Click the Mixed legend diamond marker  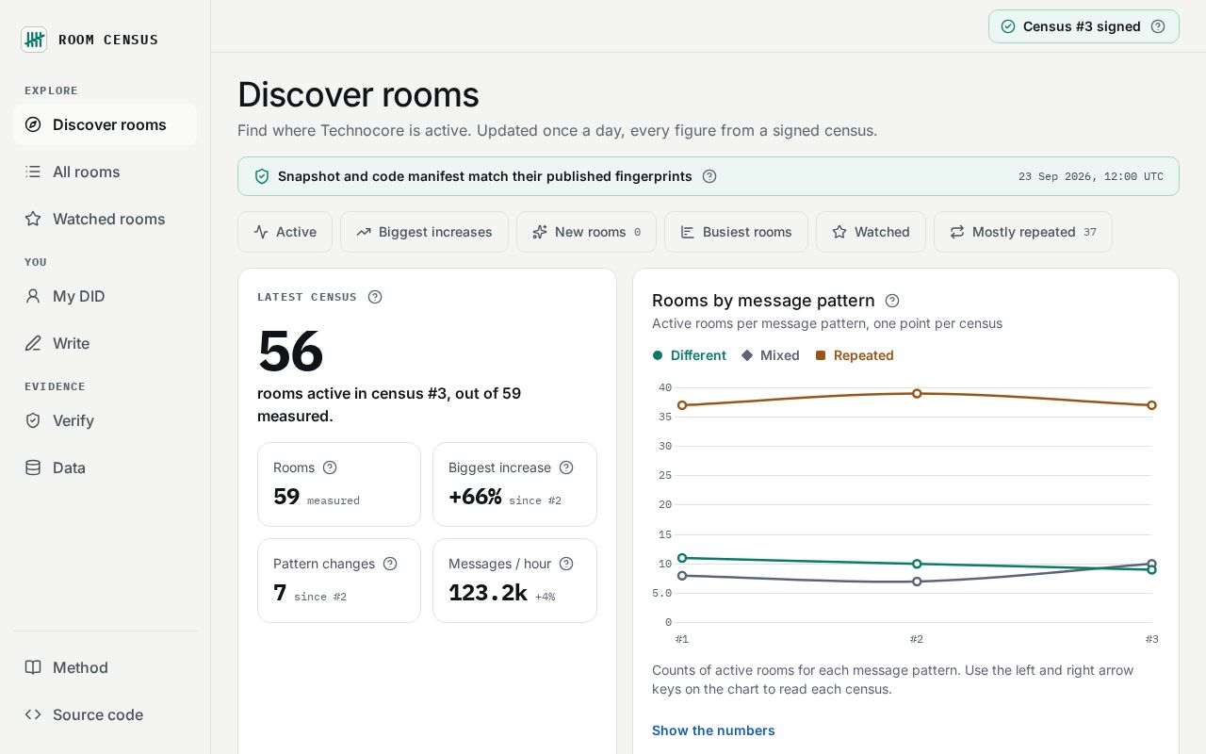747,355
